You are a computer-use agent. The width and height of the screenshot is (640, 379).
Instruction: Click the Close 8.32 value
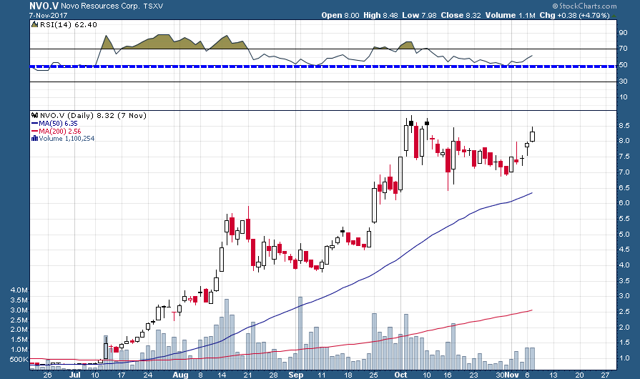[x=461, y=15]
